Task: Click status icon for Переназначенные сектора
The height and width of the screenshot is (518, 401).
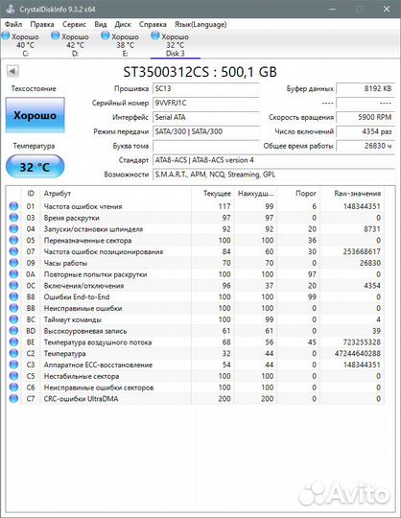Action: pyautogui.click(x=13, y=240)
